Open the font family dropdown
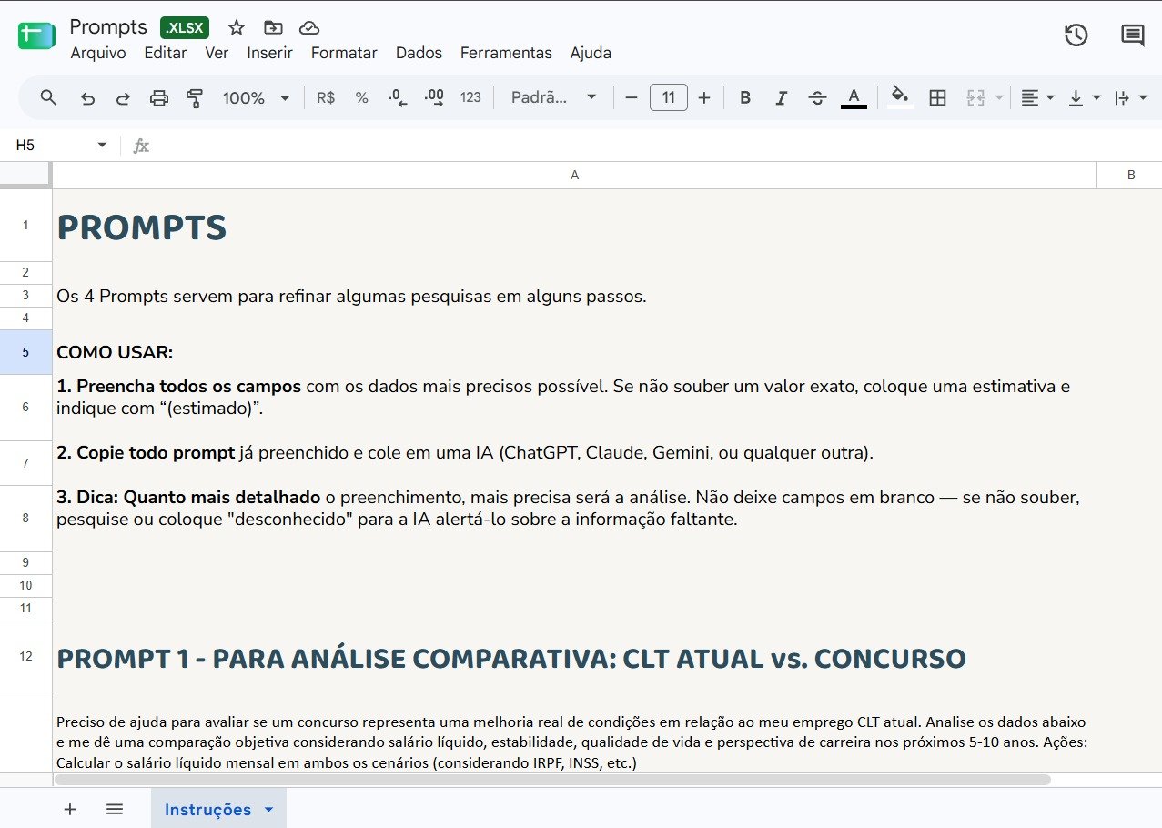The width and height of the screenshot is (1162, 828). [x=553, y=97]
